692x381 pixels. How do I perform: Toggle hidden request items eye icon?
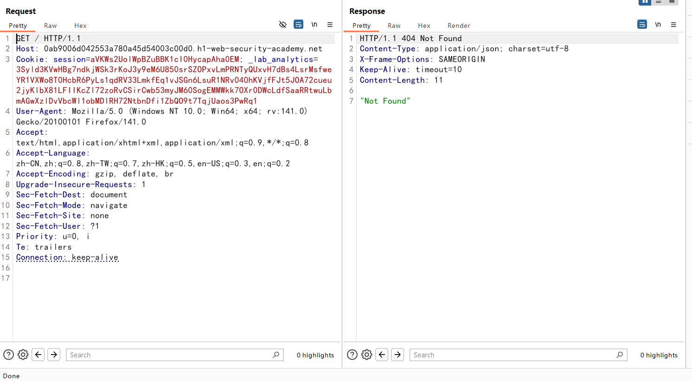coord(282,25)
